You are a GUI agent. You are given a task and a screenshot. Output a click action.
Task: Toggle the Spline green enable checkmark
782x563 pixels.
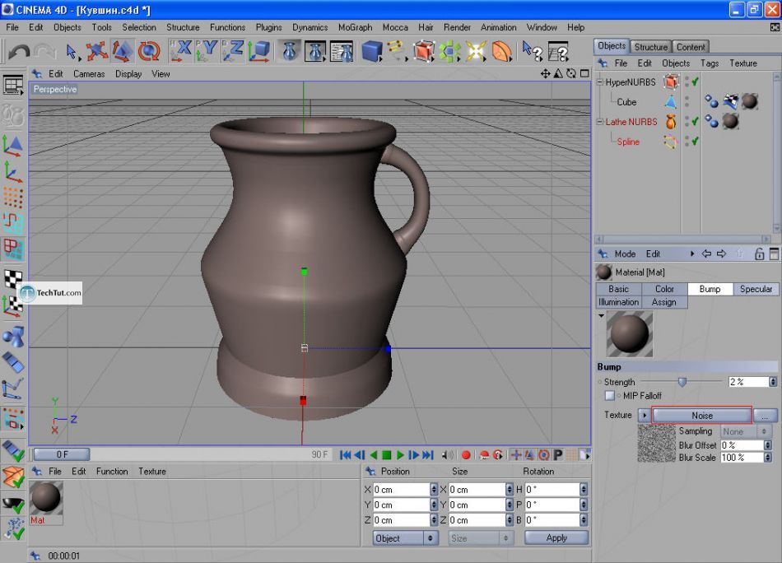[696, 142]
